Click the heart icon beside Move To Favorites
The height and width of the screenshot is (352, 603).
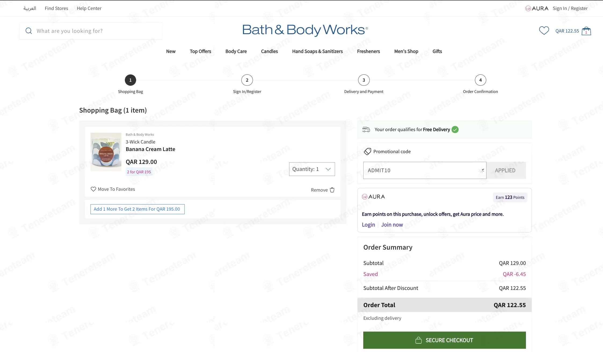point(93,189)
